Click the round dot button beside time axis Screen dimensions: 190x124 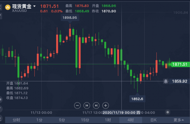(168, 112)
